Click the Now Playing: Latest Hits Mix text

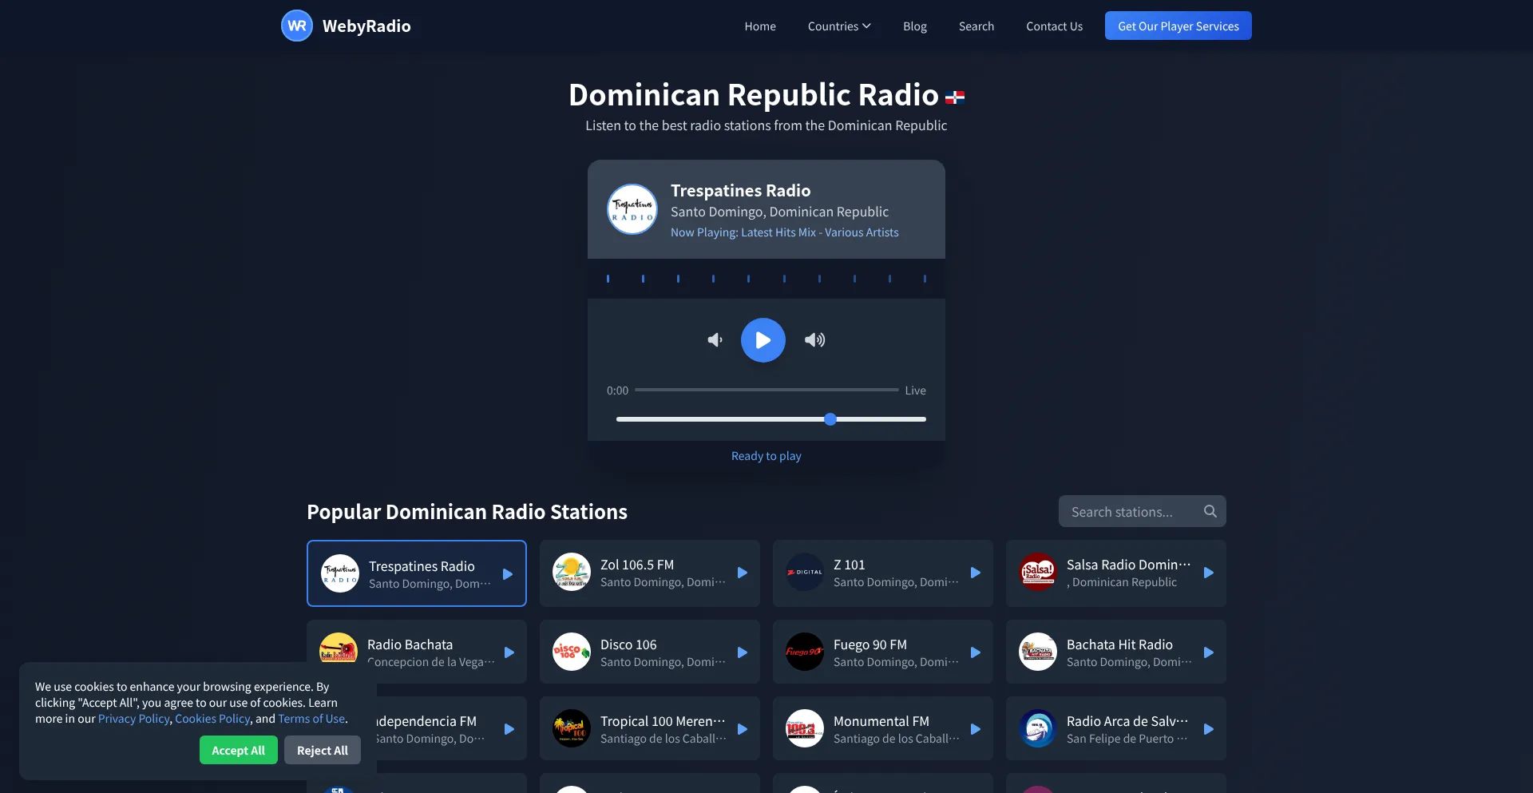click(785, 232)
